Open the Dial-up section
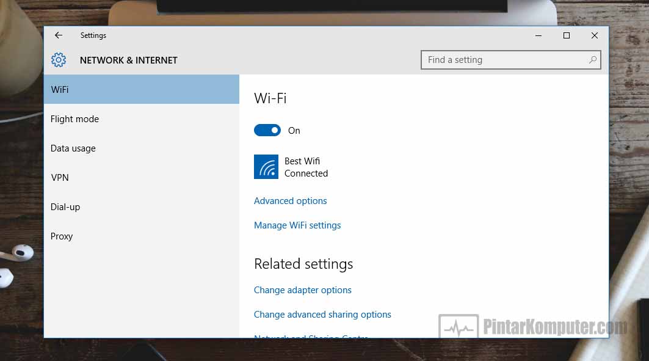This screenshot has height=361, width=649. [x=142, y=207]
